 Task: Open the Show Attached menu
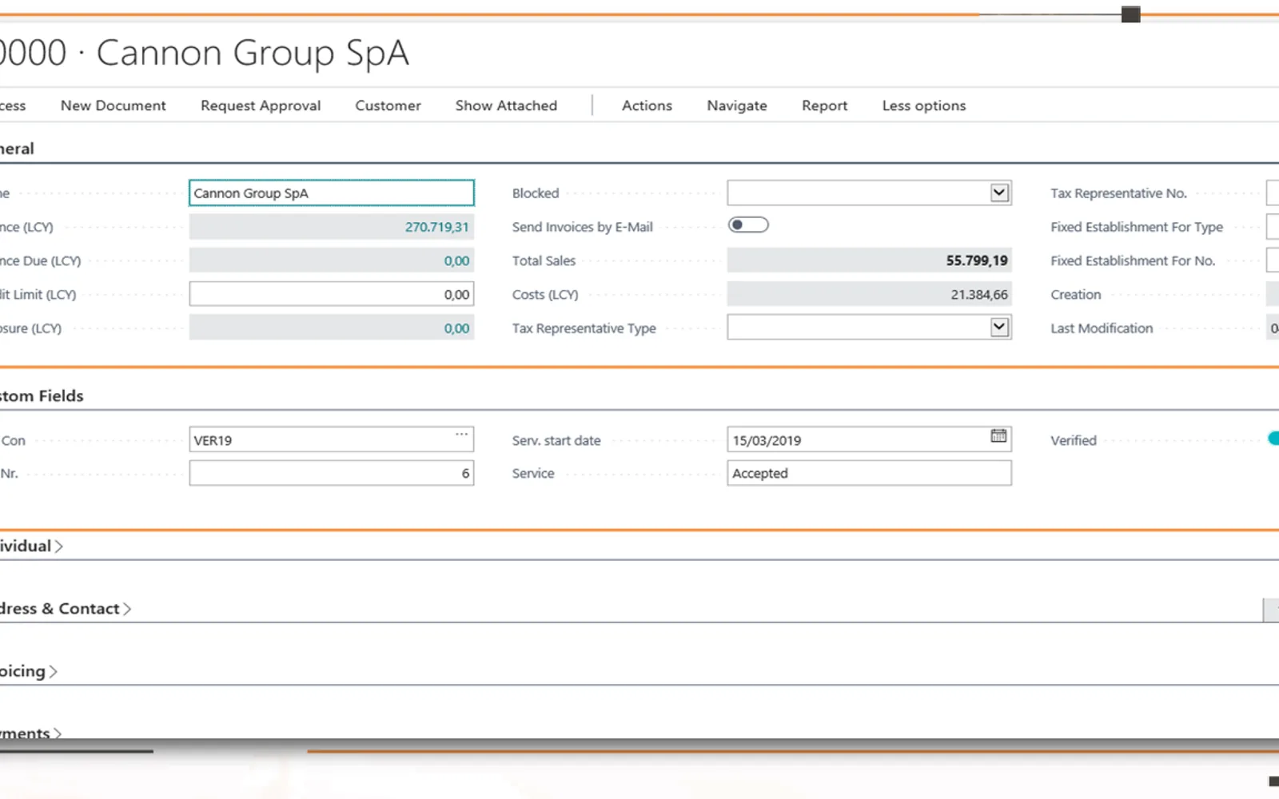[x=506, y=105]
